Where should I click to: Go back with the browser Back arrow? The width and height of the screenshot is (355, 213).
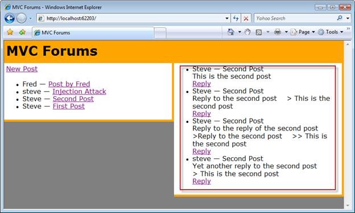10,18
